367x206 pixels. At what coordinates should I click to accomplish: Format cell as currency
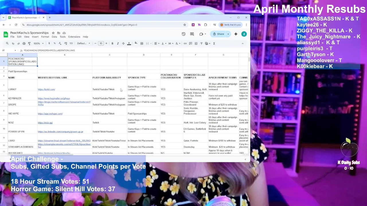click(x=49, y=43)
